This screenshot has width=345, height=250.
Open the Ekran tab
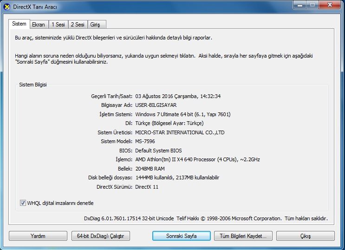(39, 25)
